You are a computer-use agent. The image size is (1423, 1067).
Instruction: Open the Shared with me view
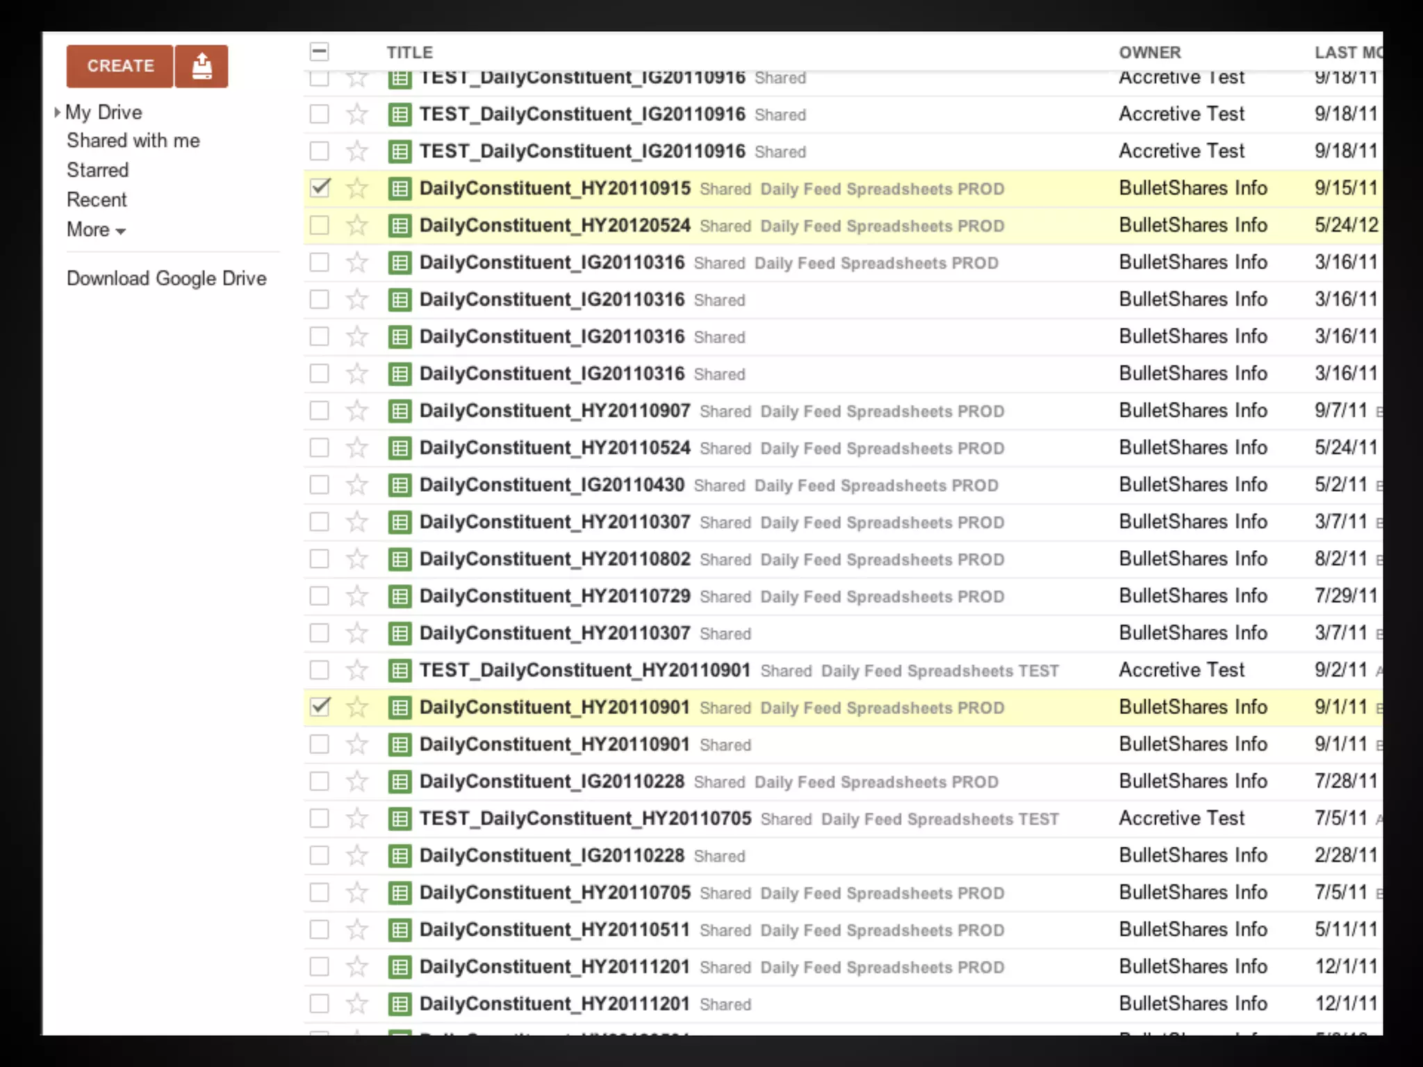coord(133,141)
